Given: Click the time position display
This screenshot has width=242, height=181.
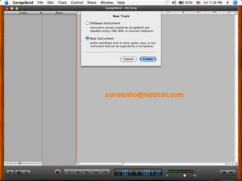Looking at the screenshot, I should pyautogui.click(x=137, y=173).
